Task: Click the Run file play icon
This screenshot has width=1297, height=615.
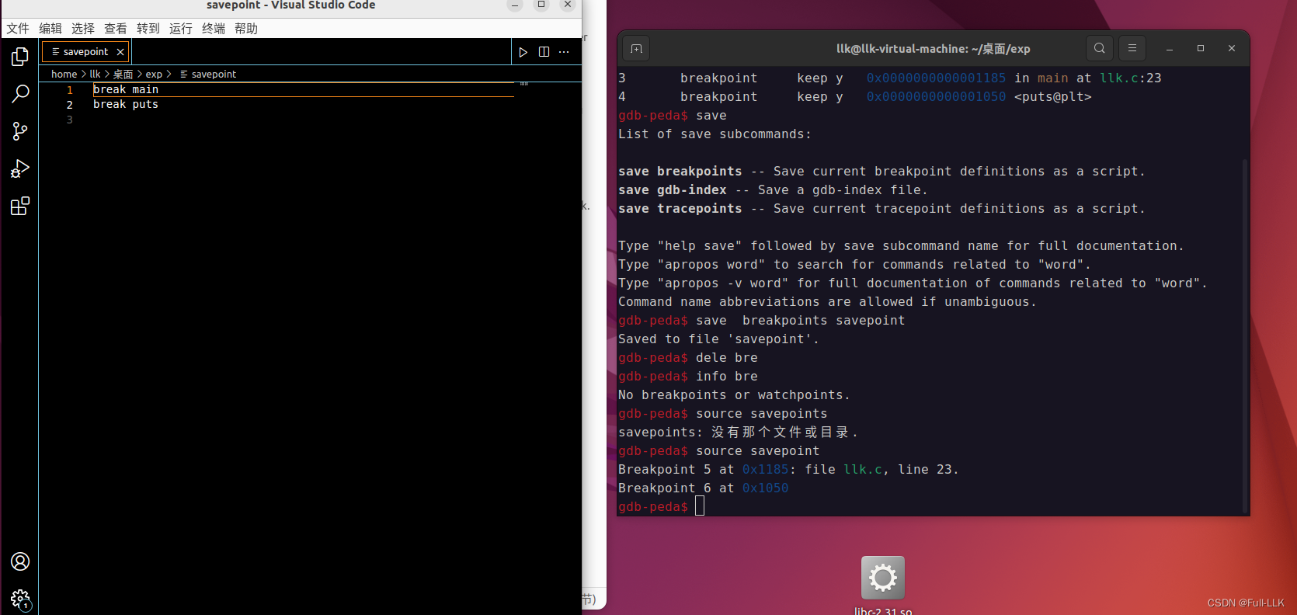Action: click(x=523, y=52)
